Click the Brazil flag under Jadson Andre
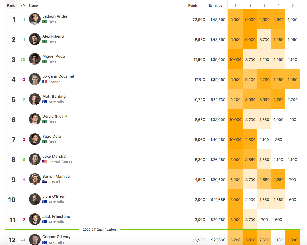Viewport: 307px width, 245px height. (44, 22)
